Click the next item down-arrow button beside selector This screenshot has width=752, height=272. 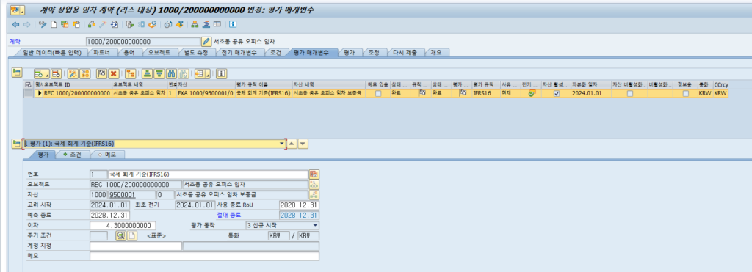[303, 143]
